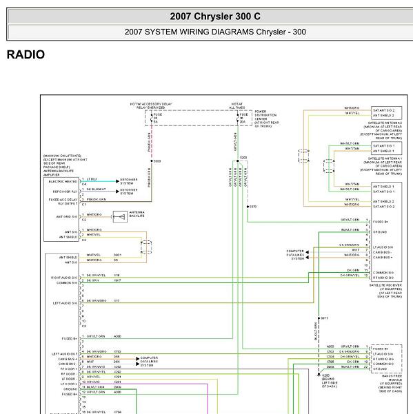Click 'G200 (BEHIND LEFT SIDE OF DASH)' ground label

tap(330, 381)
